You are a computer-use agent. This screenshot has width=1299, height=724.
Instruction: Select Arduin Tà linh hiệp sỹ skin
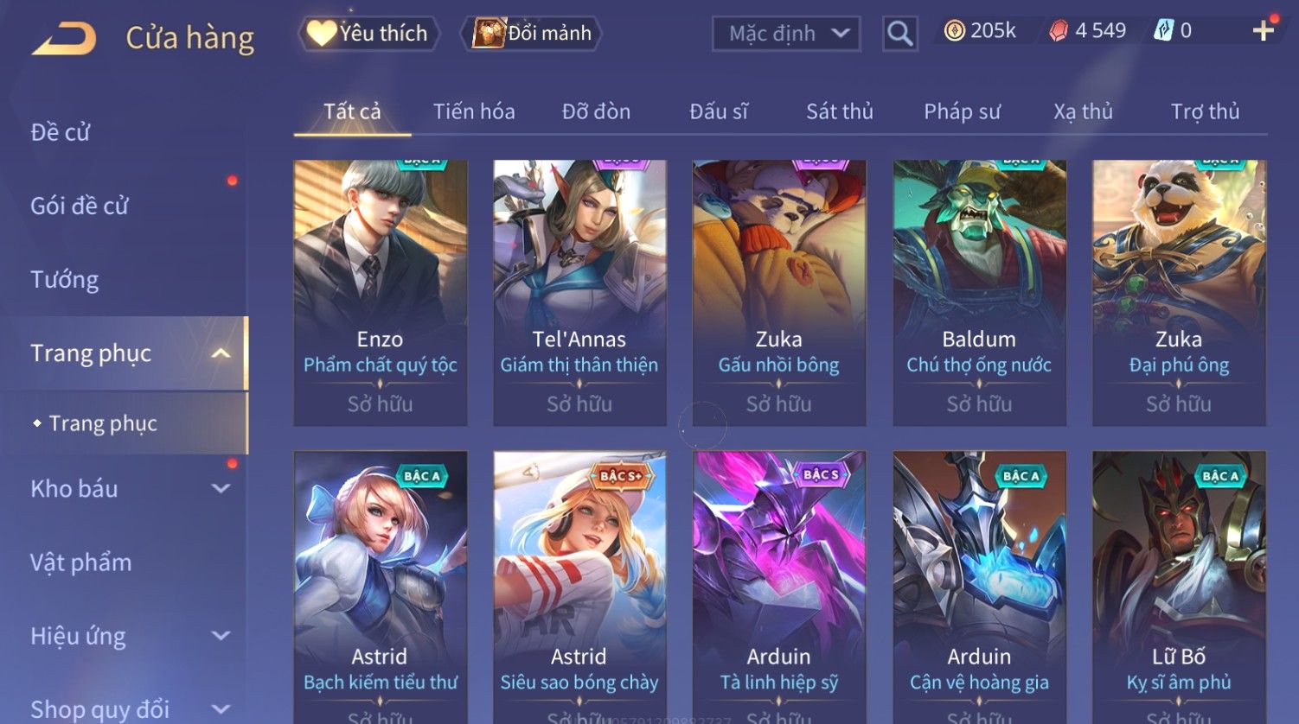[x=779, y=587]
